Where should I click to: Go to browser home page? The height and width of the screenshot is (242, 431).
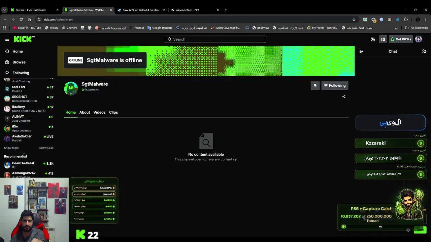(29, 19)
